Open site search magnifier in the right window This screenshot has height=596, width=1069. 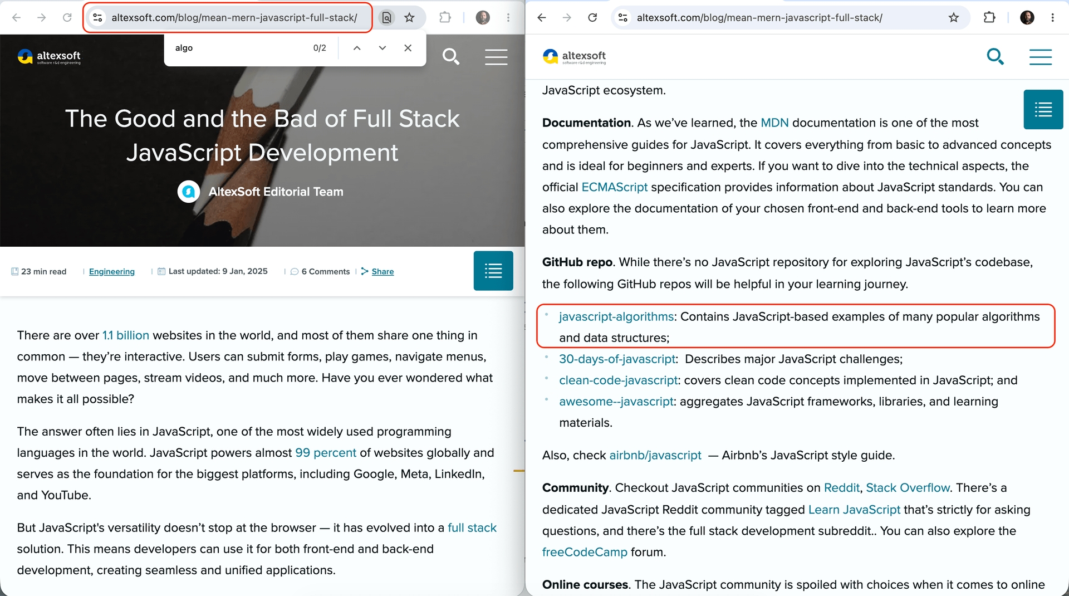[x=995, y=56]
